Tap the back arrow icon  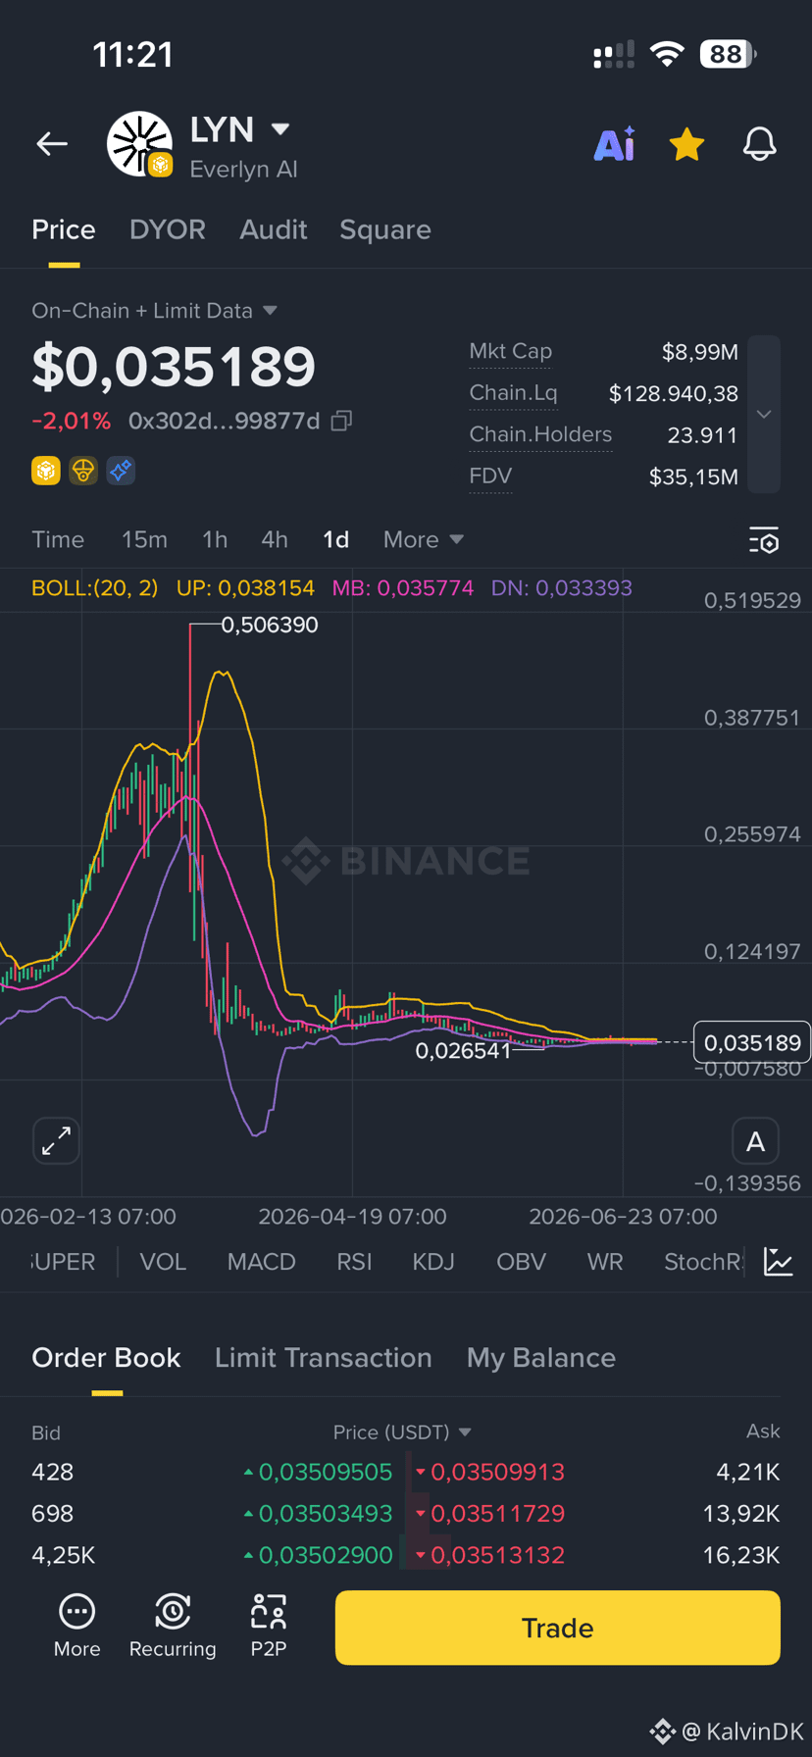click(x=52, y=144)
